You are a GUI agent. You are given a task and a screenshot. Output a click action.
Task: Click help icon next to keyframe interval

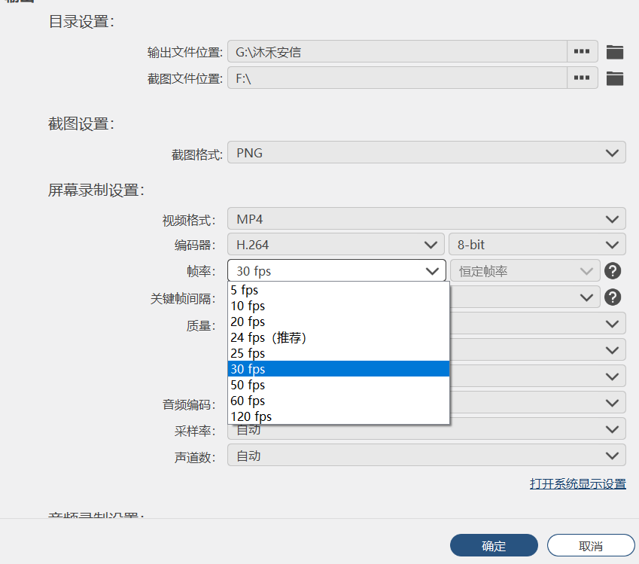coord(613,297)
